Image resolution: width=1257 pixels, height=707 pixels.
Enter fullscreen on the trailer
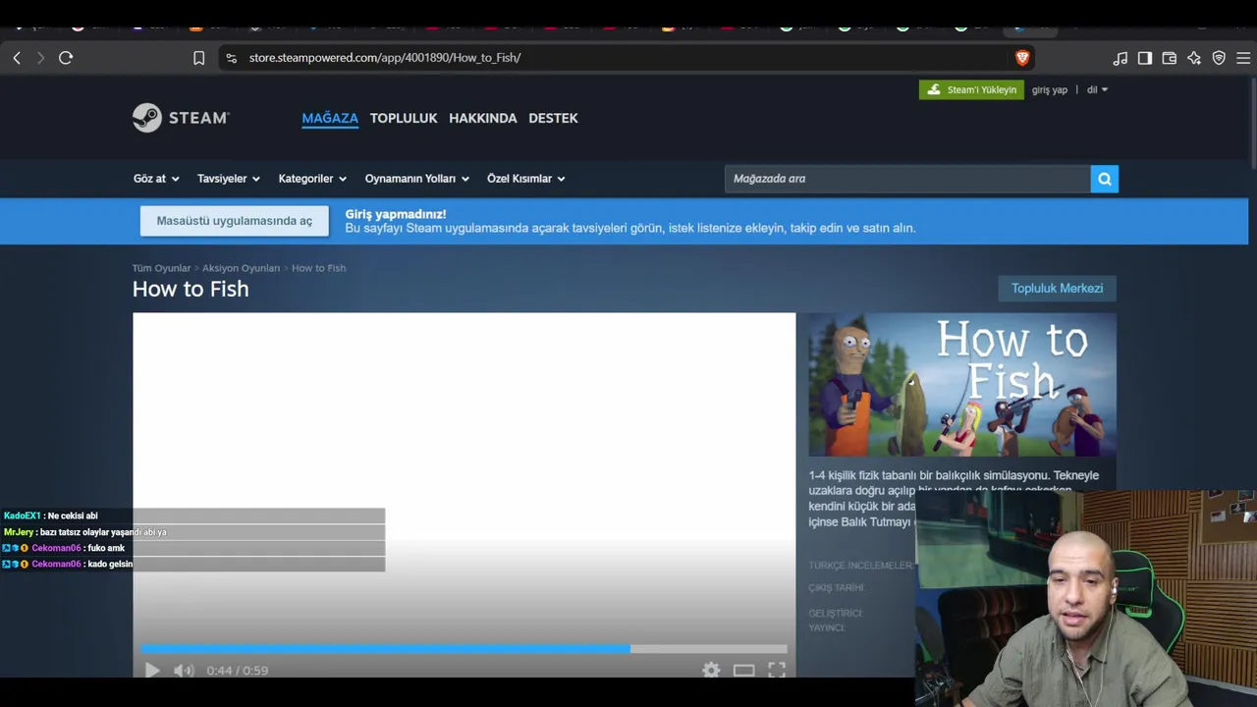point(777,670)
